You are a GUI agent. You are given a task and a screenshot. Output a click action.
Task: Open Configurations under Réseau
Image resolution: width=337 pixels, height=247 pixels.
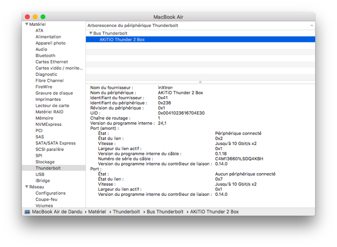tap(50, 193)
